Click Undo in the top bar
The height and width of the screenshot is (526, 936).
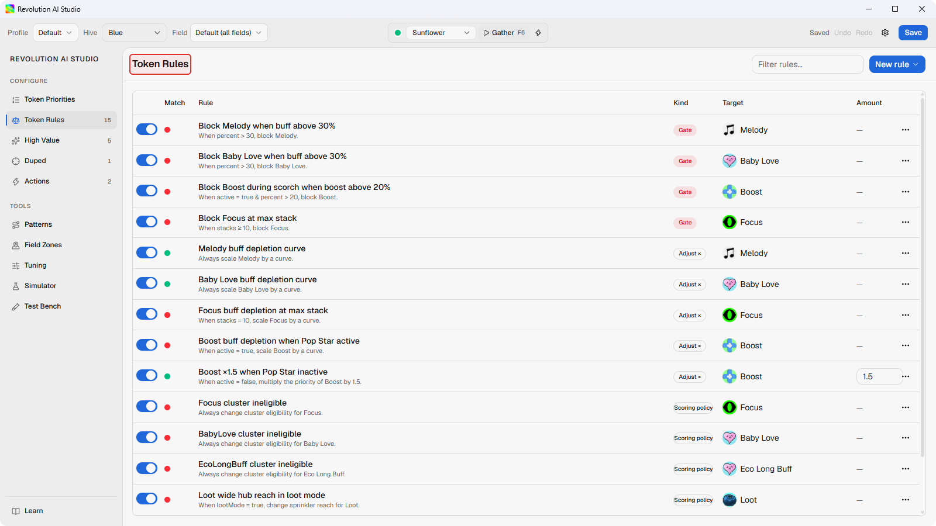pos(842,33)
